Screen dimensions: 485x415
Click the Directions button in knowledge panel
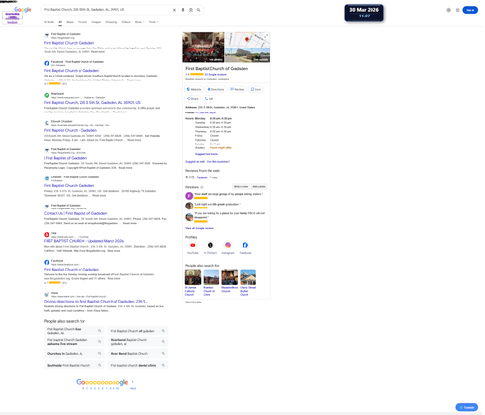click(215, 89)
